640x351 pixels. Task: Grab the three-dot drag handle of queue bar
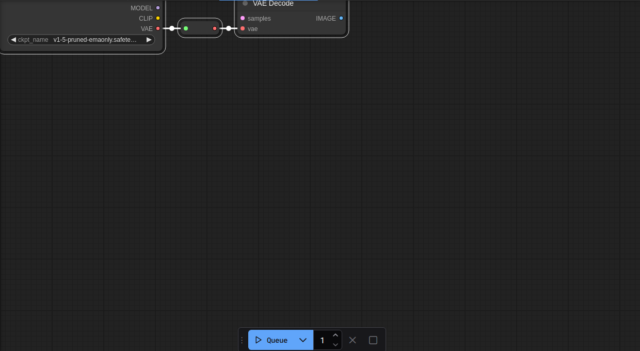tap(242, 340)
